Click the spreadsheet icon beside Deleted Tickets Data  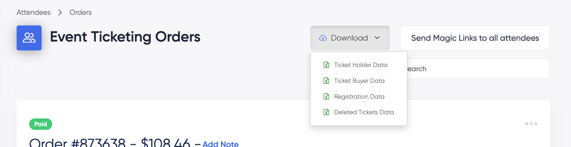pyautogui.click(x=326, y=112)
